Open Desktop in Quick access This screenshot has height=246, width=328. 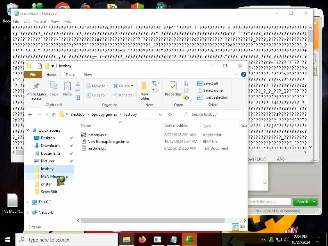[x=48, y=138]
